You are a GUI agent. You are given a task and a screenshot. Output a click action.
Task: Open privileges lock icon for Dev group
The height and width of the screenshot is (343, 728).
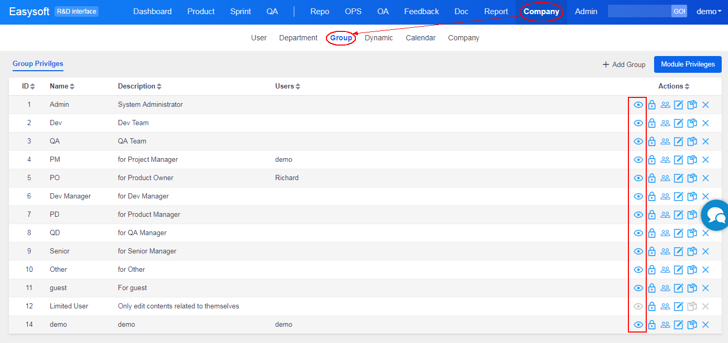[651, 123]
